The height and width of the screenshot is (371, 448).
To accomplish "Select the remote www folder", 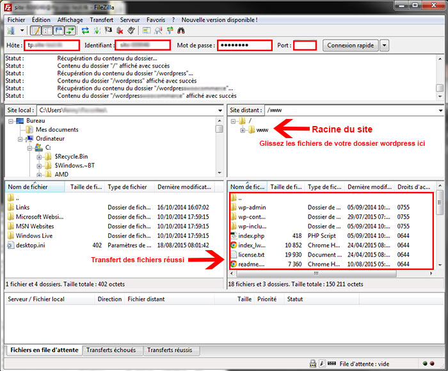I will (x=262, y=130).
